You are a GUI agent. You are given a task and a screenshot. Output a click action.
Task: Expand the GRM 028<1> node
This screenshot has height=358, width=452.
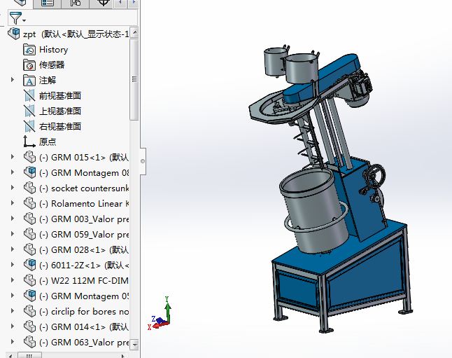13,249
